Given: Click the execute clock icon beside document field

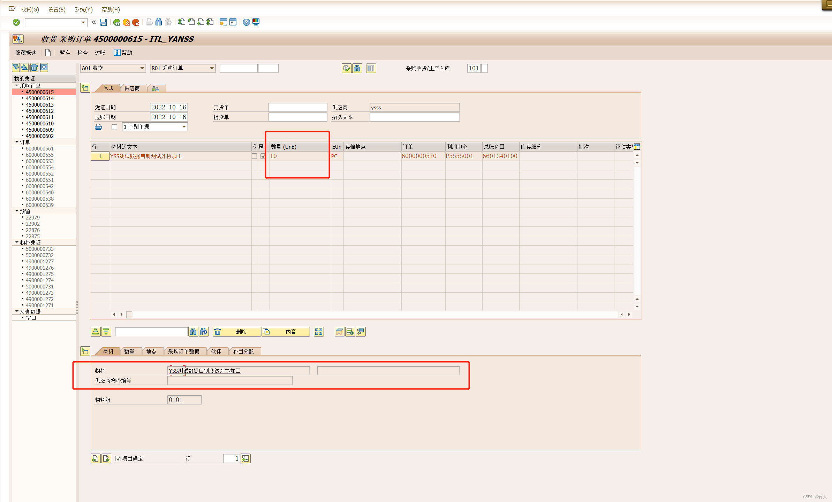Looking at the screenshot, I should pyautogui.click(x=346, y=68).
